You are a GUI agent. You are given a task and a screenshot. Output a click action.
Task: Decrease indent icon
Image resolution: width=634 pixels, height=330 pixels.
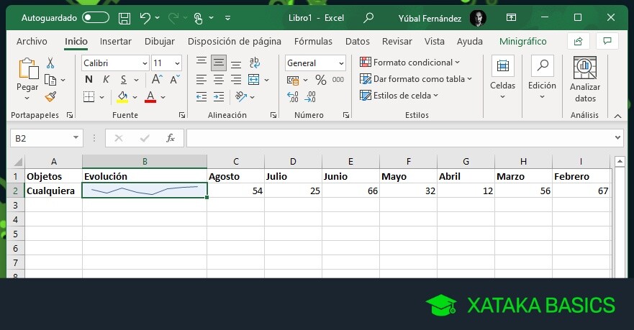[x=201, y=97]
